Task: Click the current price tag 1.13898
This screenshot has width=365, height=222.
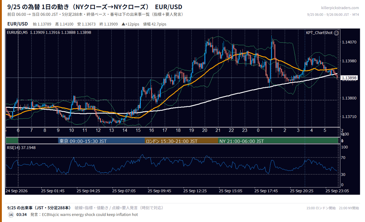Action: [349, 78]
